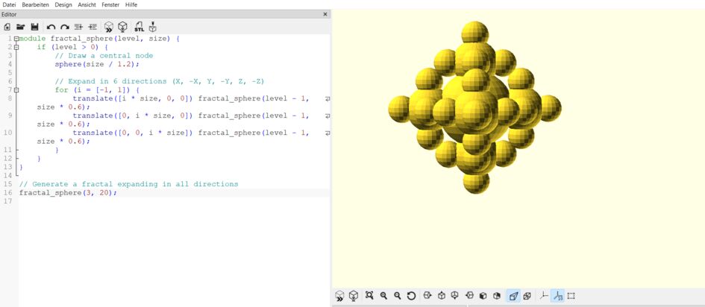705x307 pixels.
Task: Switch to the right side view
Action: coord(427,296)
